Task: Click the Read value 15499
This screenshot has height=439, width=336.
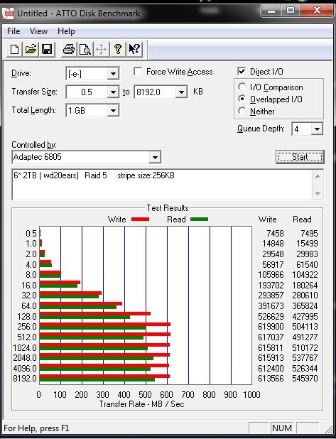Action: click(x=307, y=244)
